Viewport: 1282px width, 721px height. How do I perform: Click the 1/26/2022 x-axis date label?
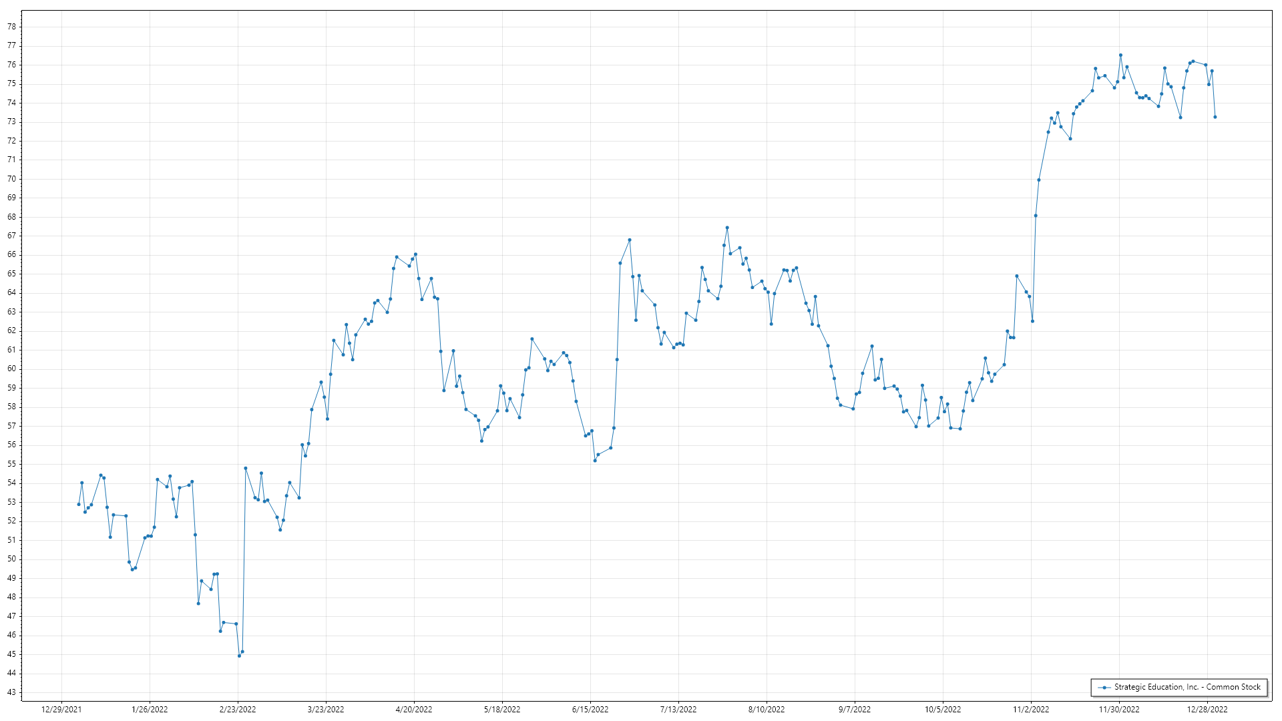click(x=150, y=709)
